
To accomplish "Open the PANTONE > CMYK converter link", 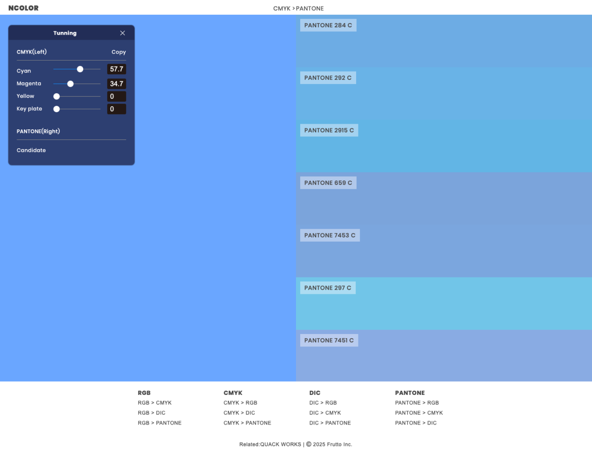I will 419,413.
